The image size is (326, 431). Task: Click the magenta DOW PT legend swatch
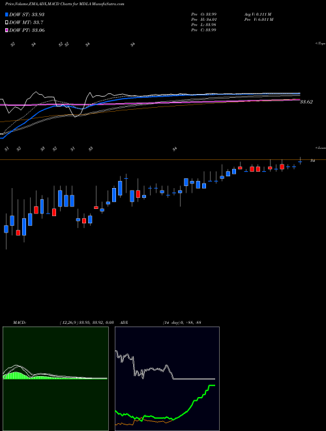point(7,30)
